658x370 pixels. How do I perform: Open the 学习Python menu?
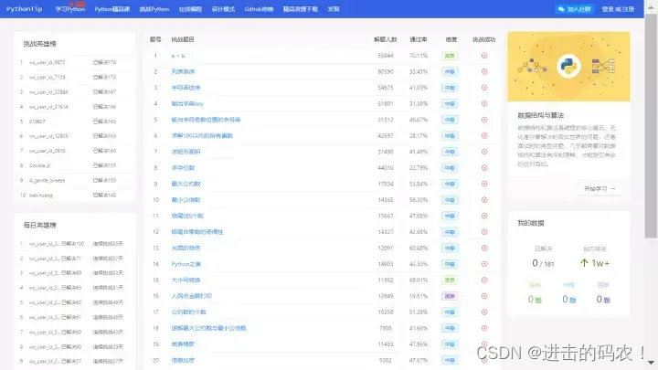point(70,9)
